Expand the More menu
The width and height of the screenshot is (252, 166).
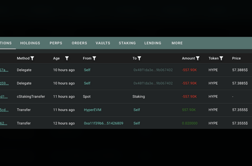click(x=177, y=43)
